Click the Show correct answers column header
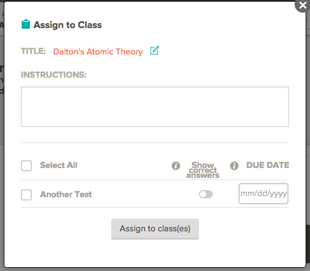The width and height of the screenshot is (310, 271). click(x=203, y=170)
